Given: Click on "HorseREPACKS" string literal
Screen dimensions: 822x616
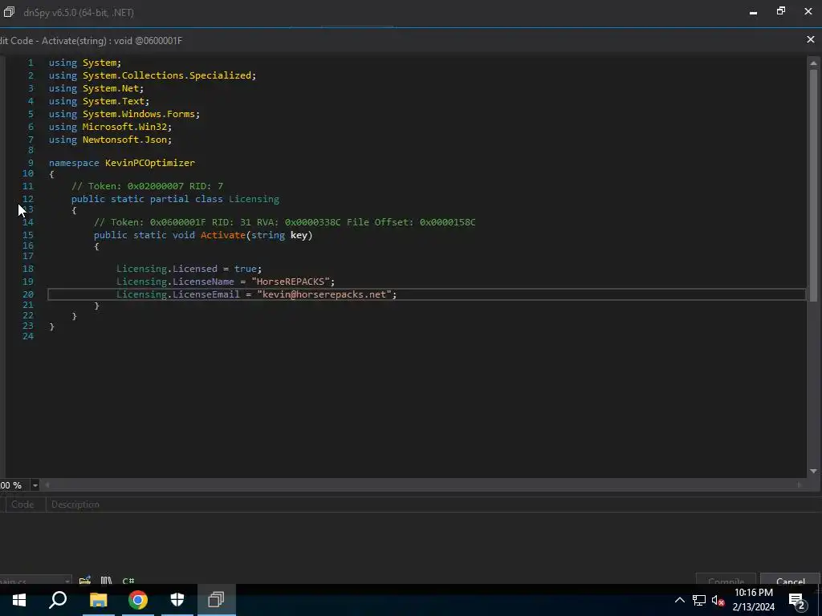Looking at the screenshot, I should coord(292,282).
